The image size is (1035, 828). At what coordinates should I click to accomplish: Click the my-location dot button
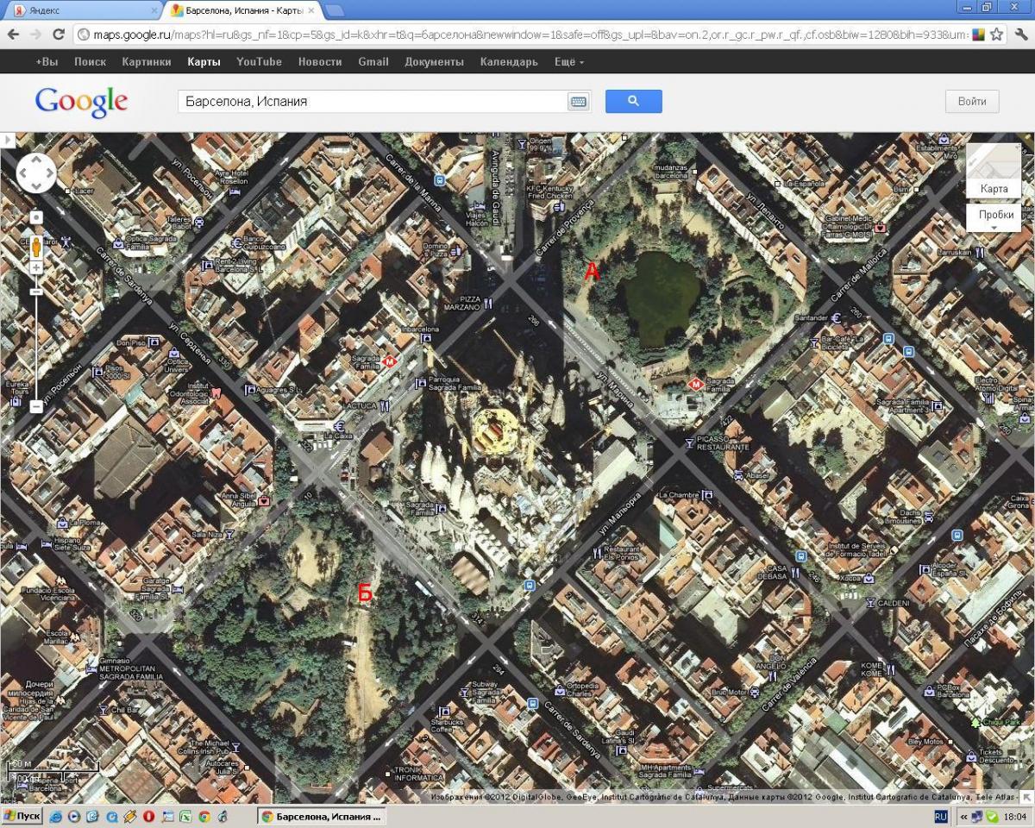pos(36,216)
